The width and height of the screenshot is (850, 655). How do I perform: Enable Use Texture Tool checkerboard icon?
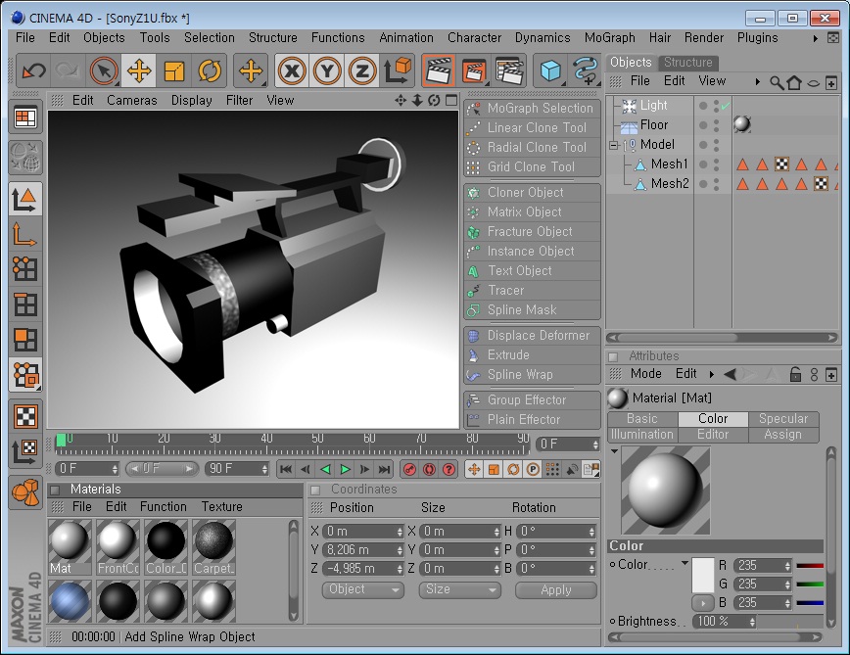pyautogui.click(x=25, y=416)
